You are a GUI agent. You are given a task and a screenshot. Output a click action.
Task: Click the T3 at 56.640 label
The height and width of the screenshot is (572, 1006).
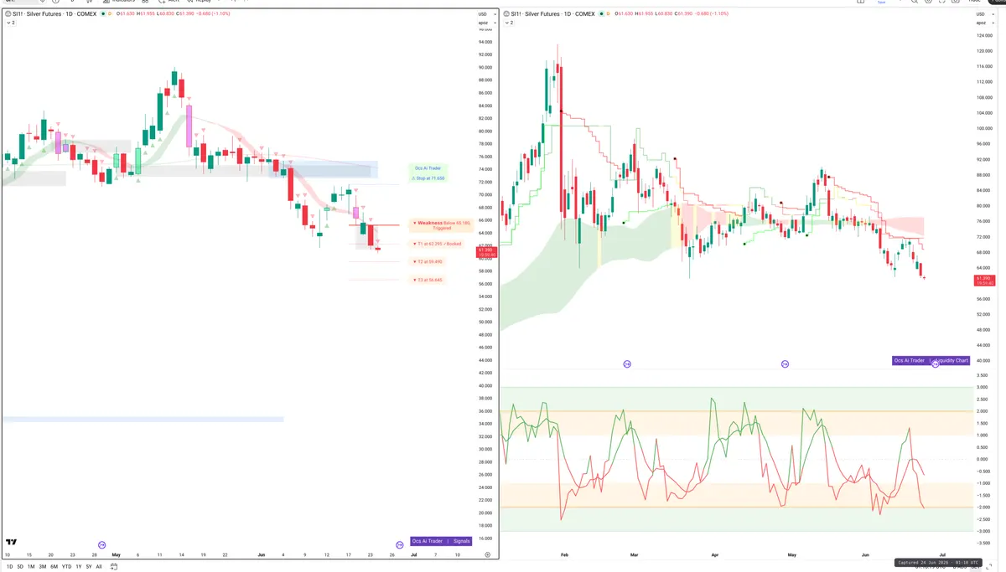point(428,280)
